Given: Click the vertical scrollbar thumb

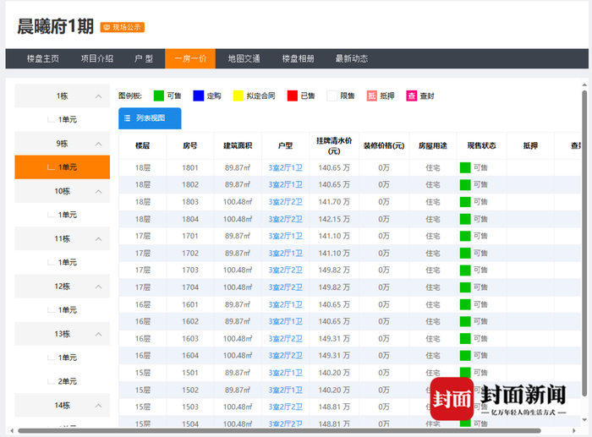Looking at the screenshot, I should pos(584,243).
